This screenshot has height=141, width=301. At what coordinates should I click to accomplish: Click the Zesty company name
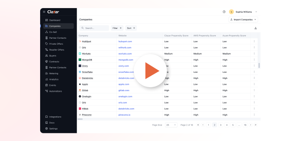[x=85, y=66]
